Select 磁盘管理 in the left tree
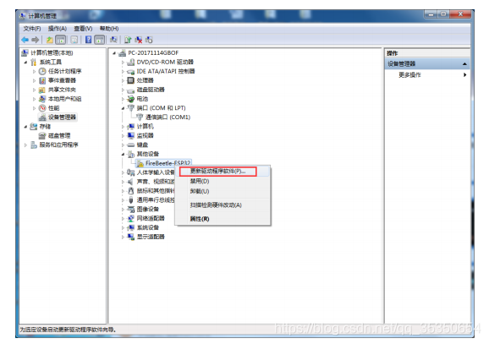 pyautogui.click(x=59, y=136)
